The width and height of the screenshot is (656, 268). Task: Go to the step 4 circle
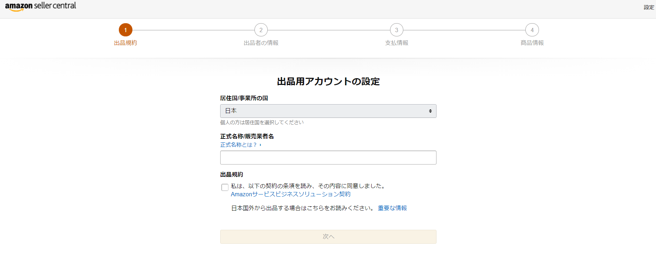click(532, 30)
